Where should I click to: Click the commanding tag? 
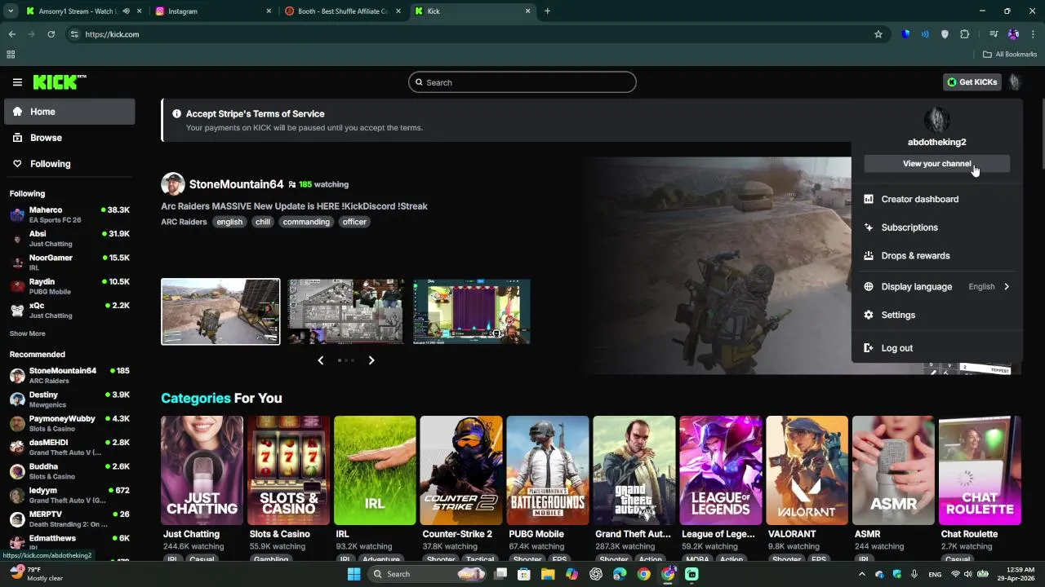[306, 222]
